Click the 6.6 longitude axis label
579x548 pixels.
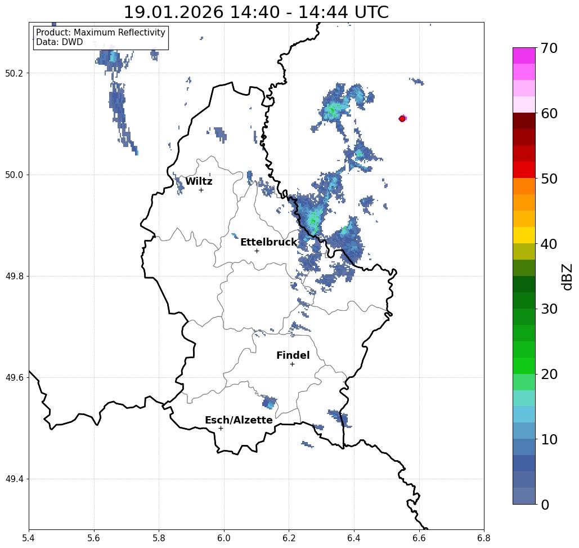tap(419, 538)
